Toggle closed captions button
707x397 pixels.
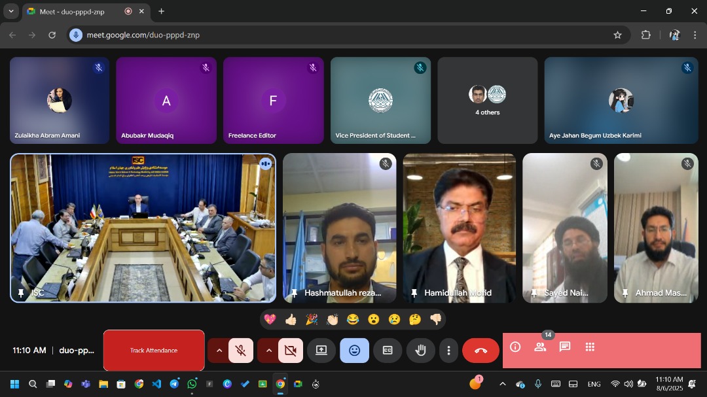[388, 351]
